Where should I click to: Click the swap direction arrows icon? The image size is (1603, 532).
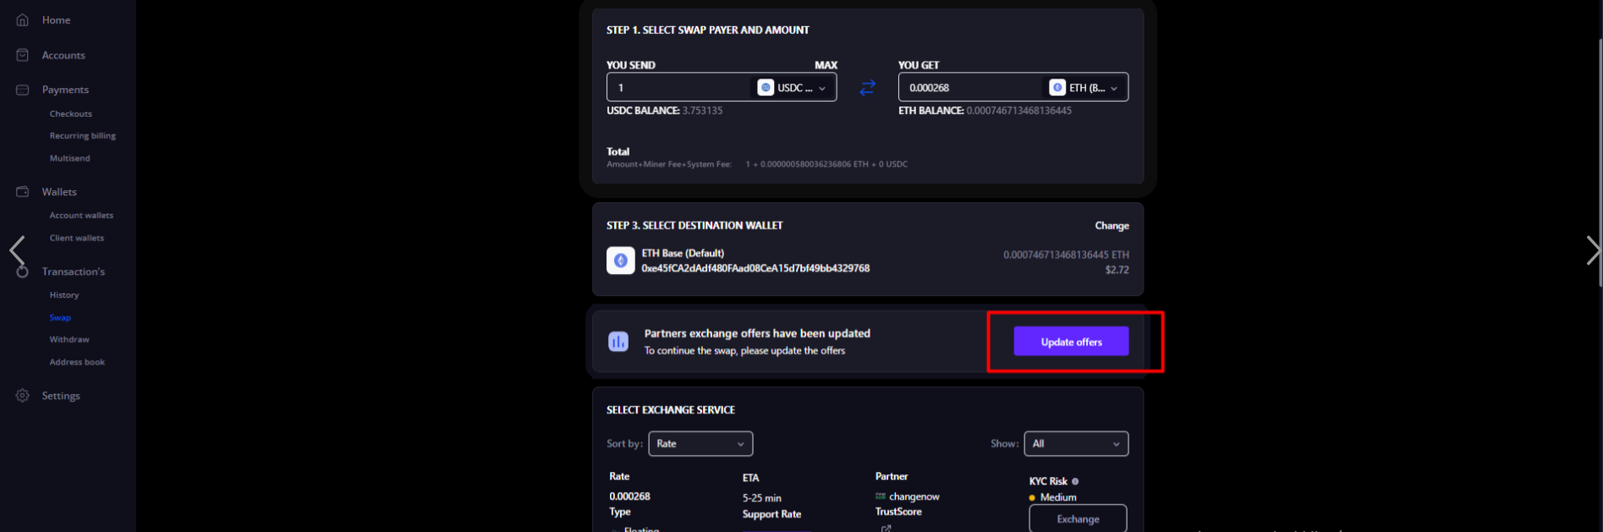pos(867,88)
